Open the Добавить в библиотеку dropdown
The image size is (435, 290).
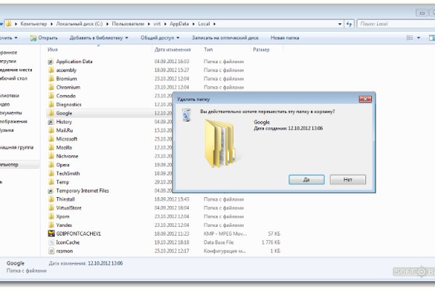pyautogui.click(x=99, y=37)
